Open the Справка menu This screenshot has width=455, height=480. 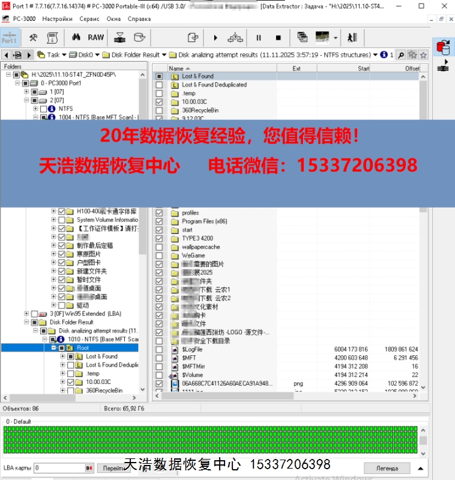pos(139,19)
